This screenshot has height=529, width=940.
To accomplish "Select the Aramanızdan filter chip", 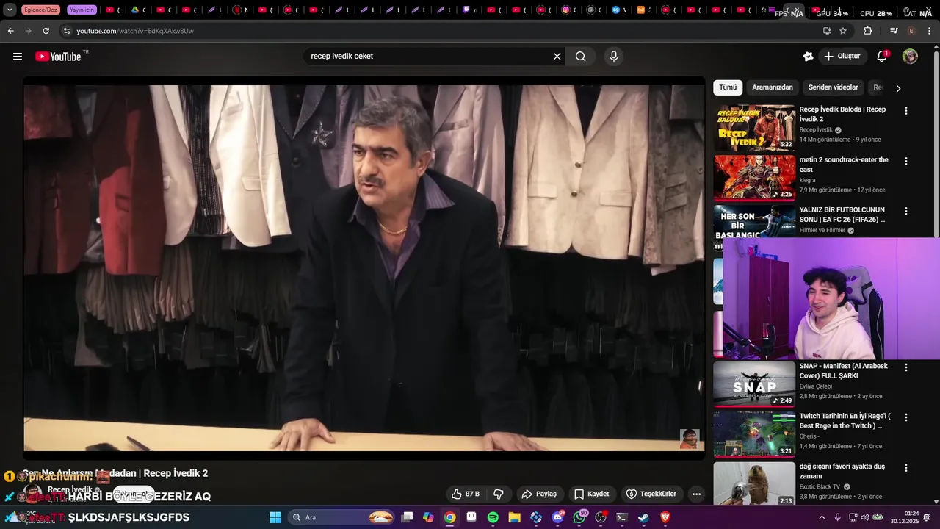I will [x=773, y=87].
